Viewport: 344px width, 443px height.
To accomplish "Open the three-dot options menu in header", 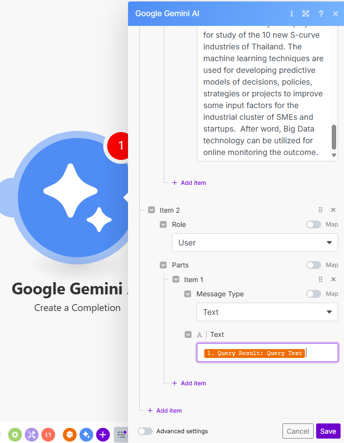I will point(292,14).
